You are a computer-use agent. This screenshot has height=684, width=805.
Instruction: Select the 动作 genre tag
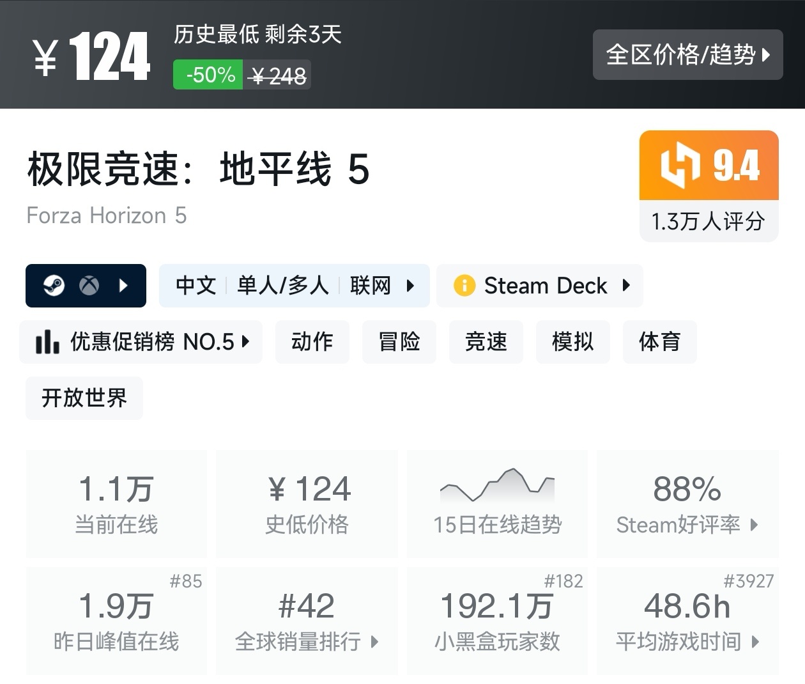pyautogui.click(x=312, y=342)
